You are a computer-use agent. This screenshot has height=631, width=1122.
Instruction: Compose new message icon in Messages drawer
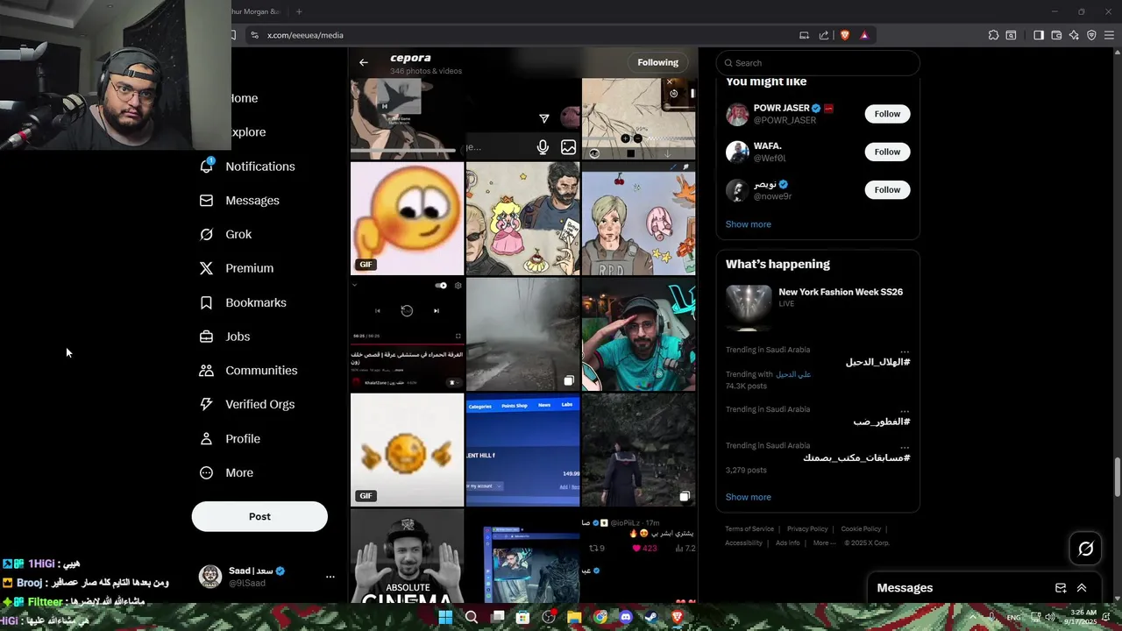pos(1061,588)
